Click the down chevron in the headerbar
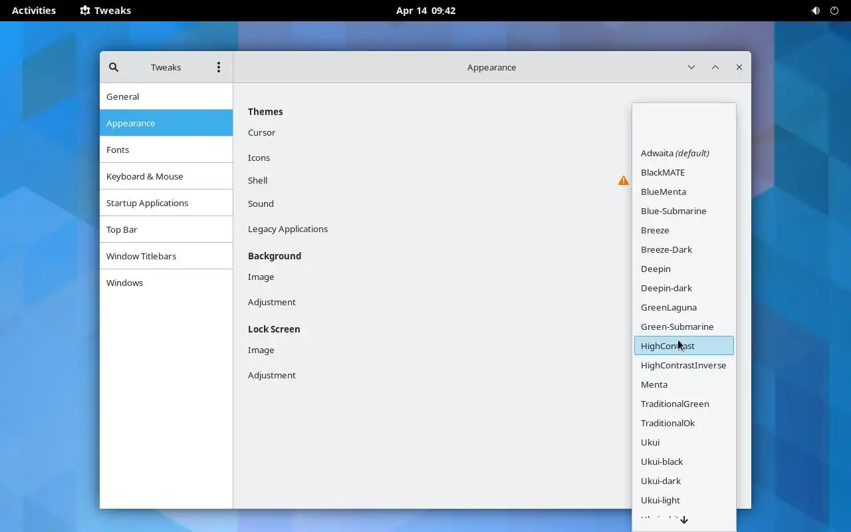This screenshot has height=532, width=851. pyautogui.click(x=691, y=67)
